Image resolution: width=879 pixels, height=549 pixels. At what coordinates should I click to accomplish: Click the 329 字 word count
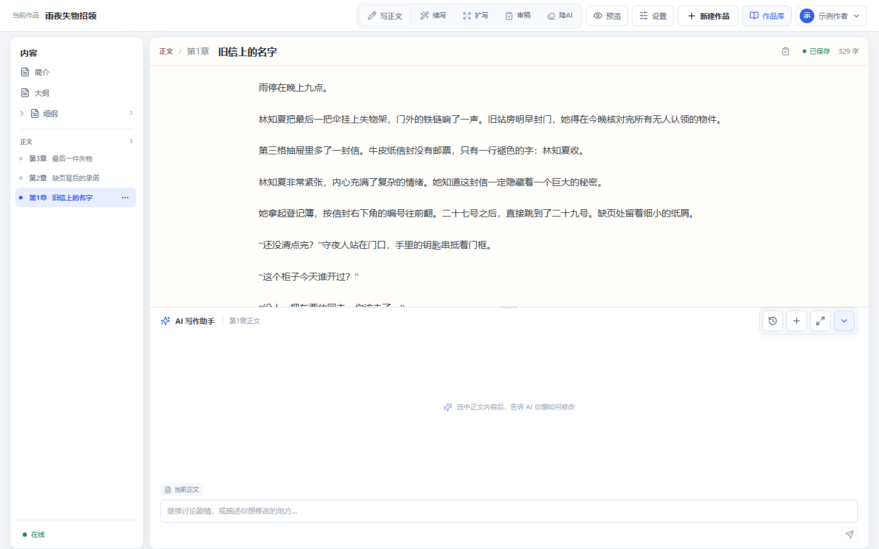(x=848, y=51)
